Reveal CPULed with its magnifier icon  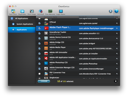(x=117, y=23)
